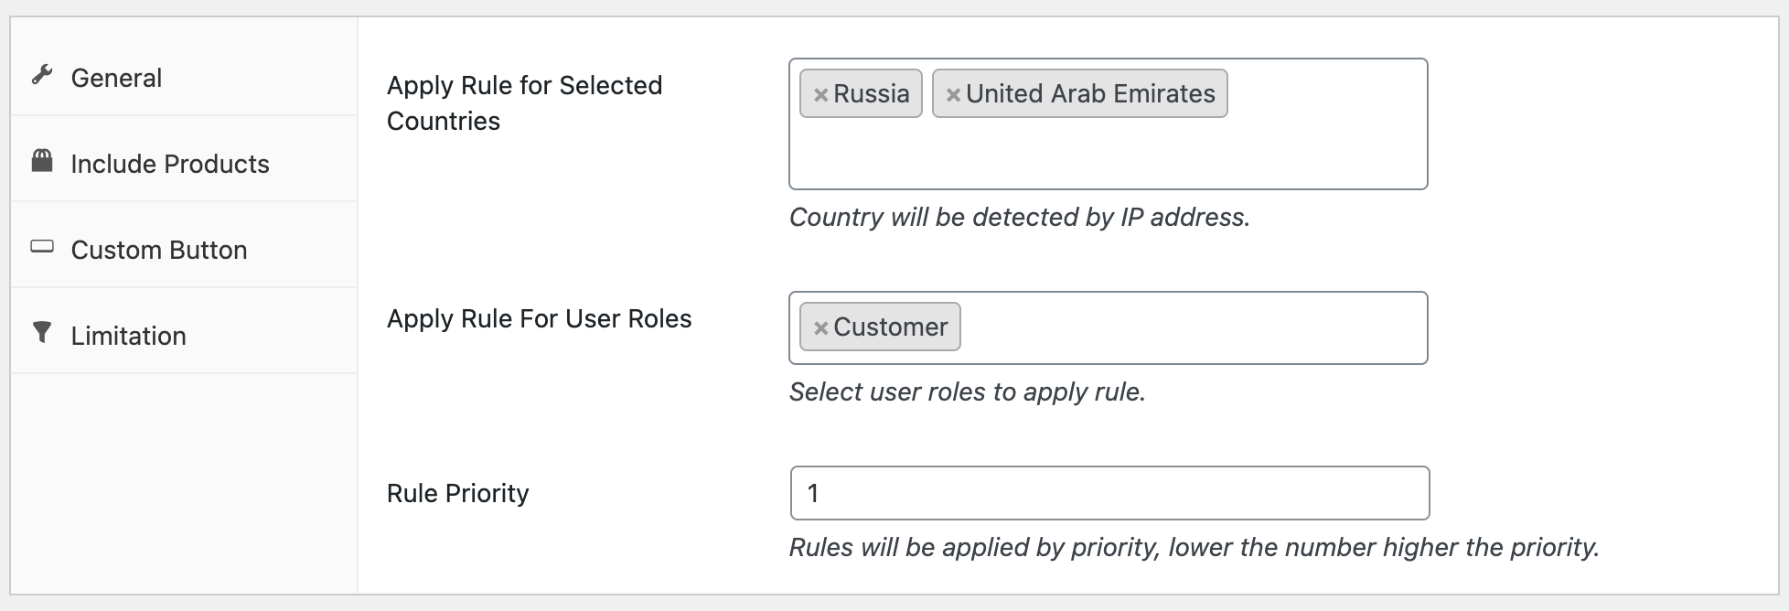Switch to the Include Products tab

pyautogui.click(x=170, y=164)
